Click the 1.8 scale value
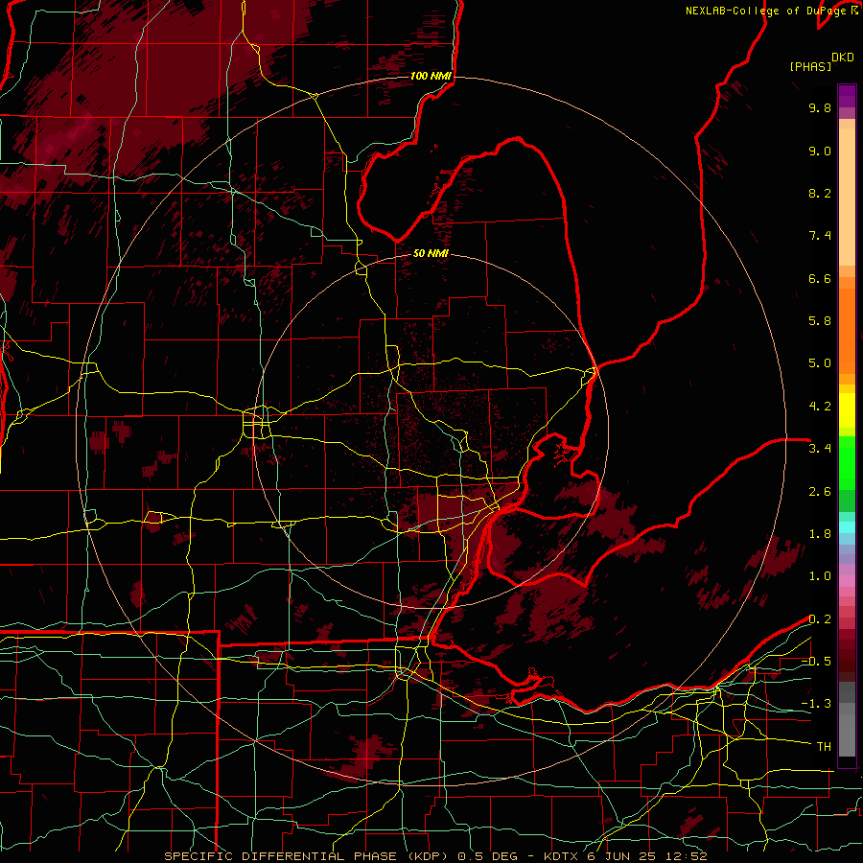This screenshot has width=863, height=863. tap(820, 534)
